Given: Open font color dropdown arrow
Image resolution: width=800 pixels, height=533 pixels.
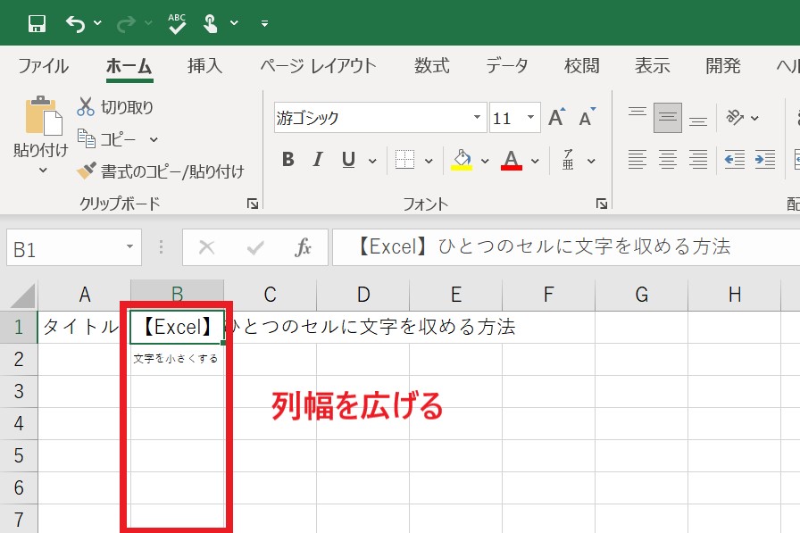Looking at the screenshot, I should [x=535, y=161].
